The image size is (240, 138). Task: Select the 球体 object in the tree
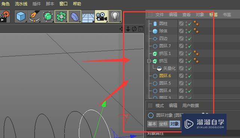163,31
